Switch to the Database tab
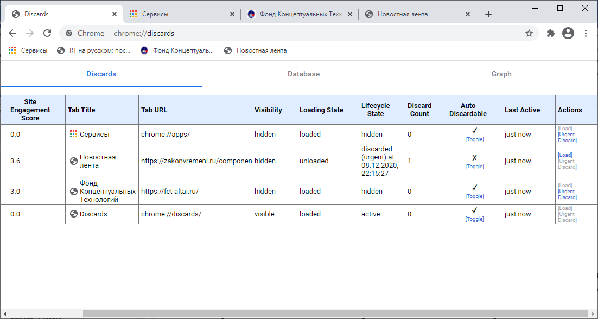The width and height of the screenshot is (598, 319). click(x=303, y=74)
